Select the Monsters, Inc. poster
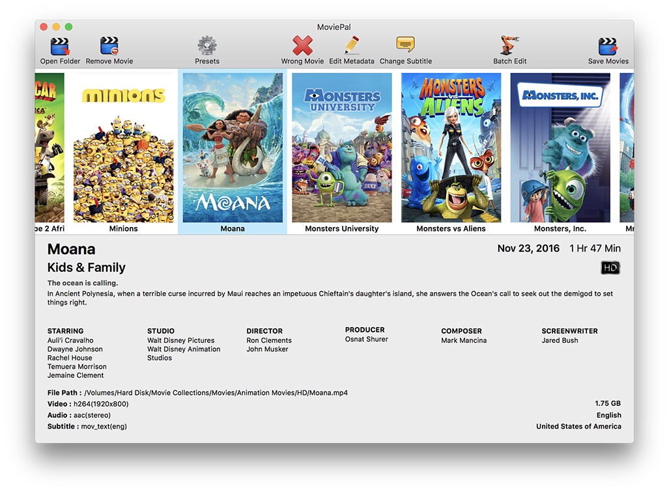 click(x=560, y=148)
